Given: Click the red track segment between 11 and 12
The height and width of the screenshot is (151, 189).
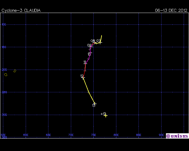Looking at the screenshot, I should pos(85,71).
